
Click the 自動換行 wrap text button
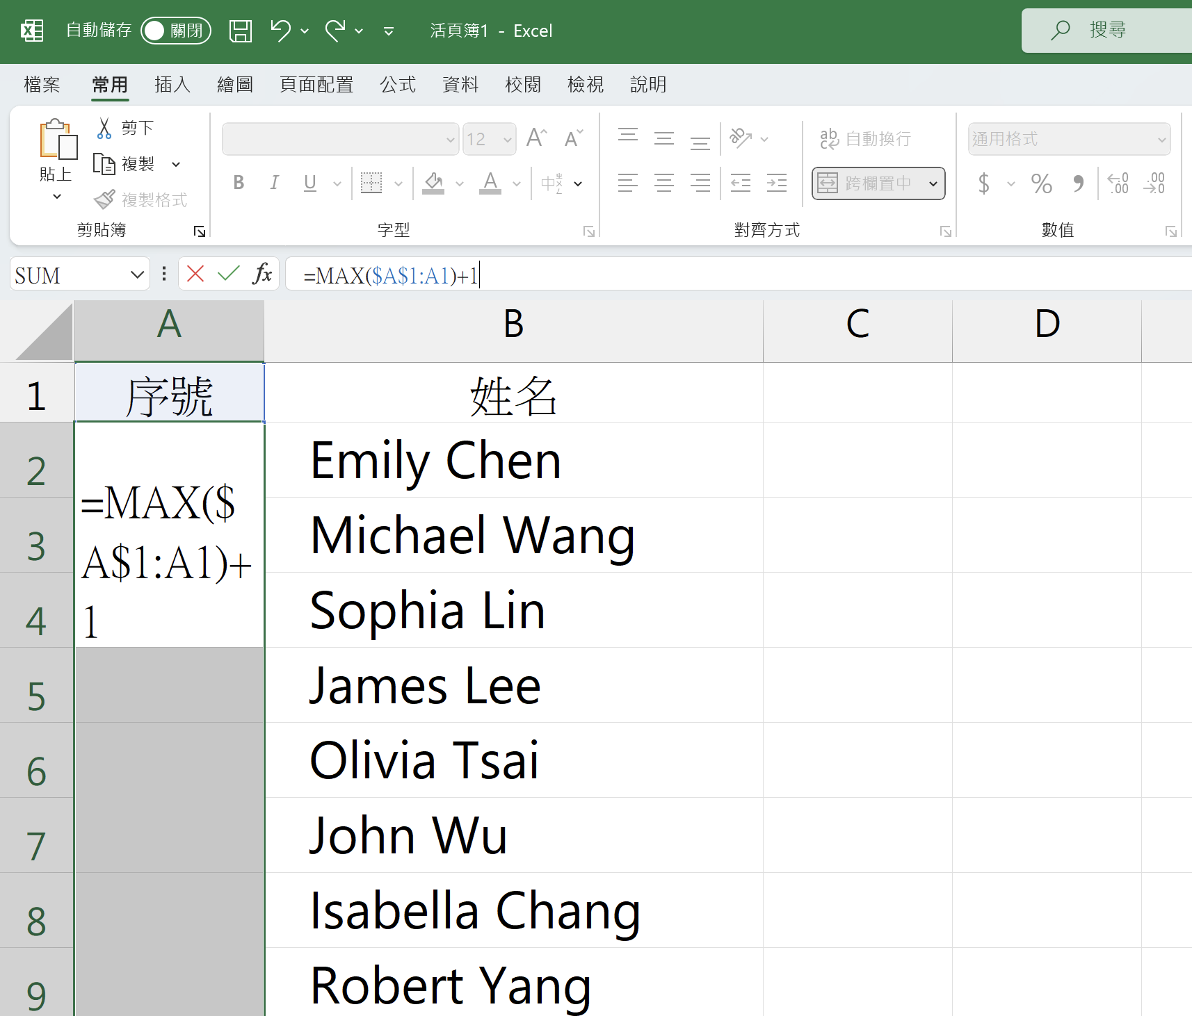click(x=865, y=139)
